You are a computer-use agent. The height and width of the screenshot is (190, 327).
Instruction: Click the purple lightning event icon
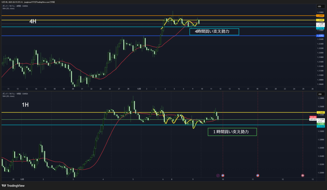218,175
